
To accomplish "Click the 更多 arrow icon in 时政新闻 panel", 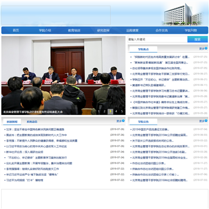I will [123, 121].
